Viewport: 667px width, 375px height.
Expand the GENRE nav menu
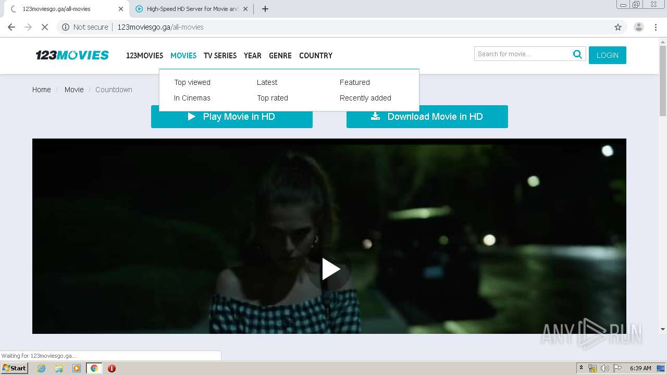coord(280,56)
